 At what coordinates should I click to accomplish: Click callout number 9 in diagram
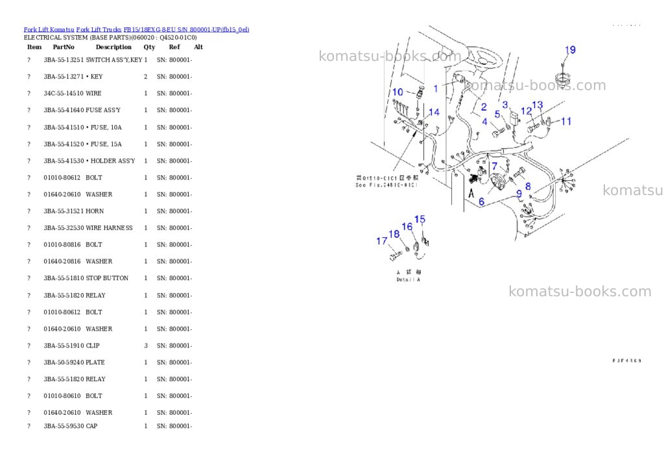(x=519, y=194)
